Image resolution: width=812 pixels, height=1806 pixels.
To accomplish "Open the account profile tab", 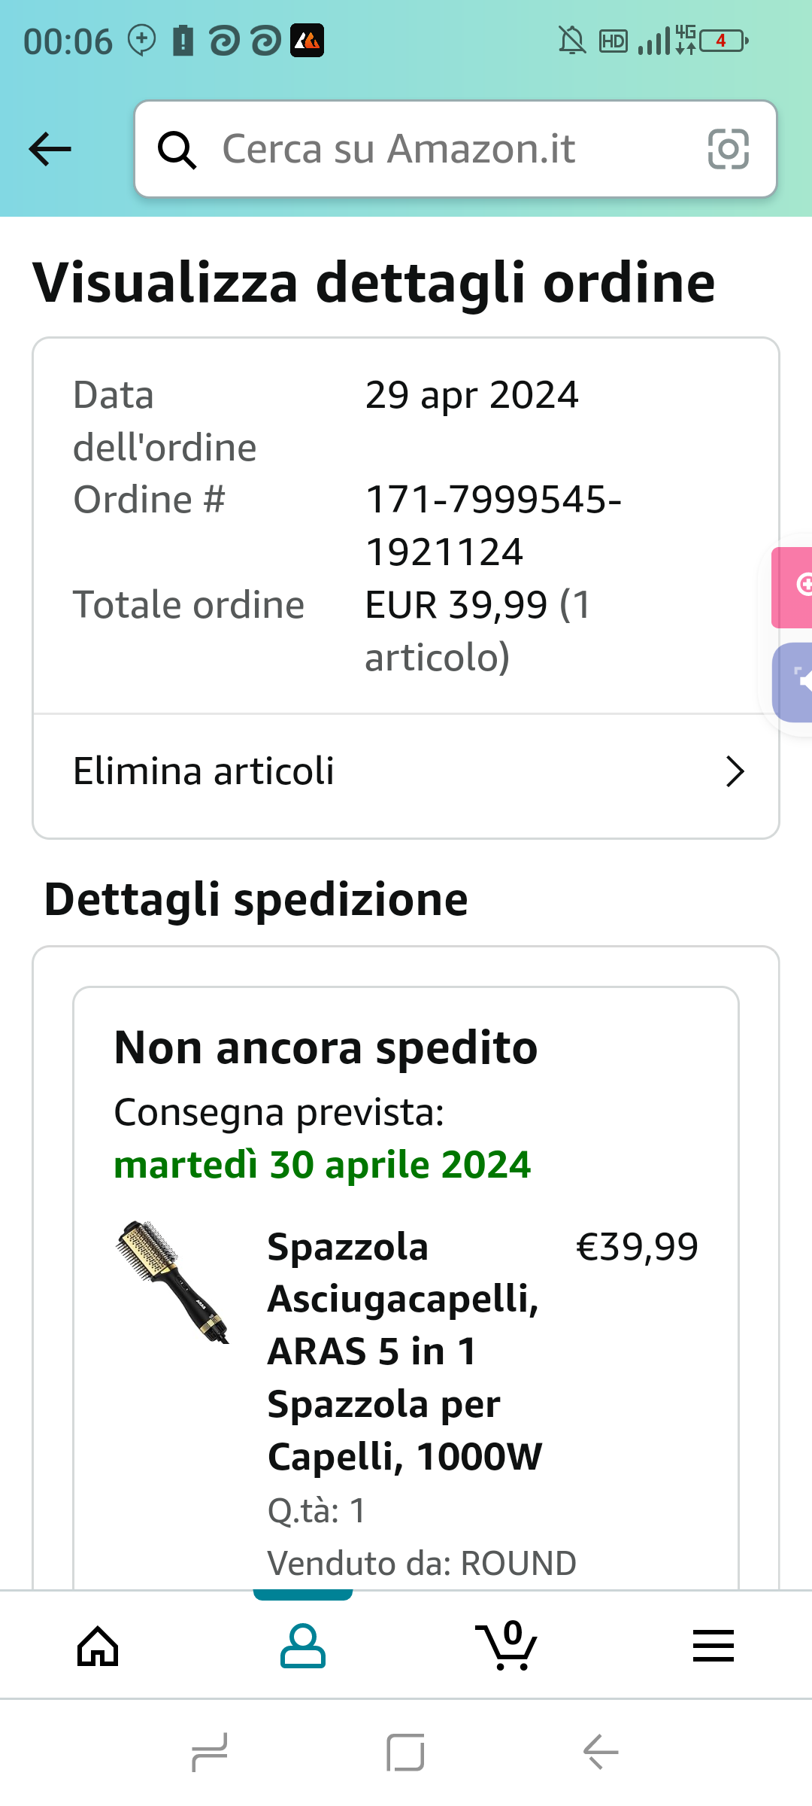I will [302, 1646].
